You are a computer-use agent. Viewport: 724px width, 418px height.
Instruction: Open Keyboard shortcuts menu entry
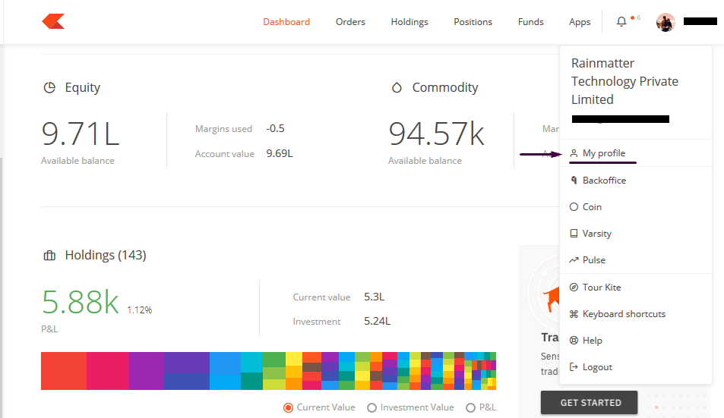coord(623,314)
